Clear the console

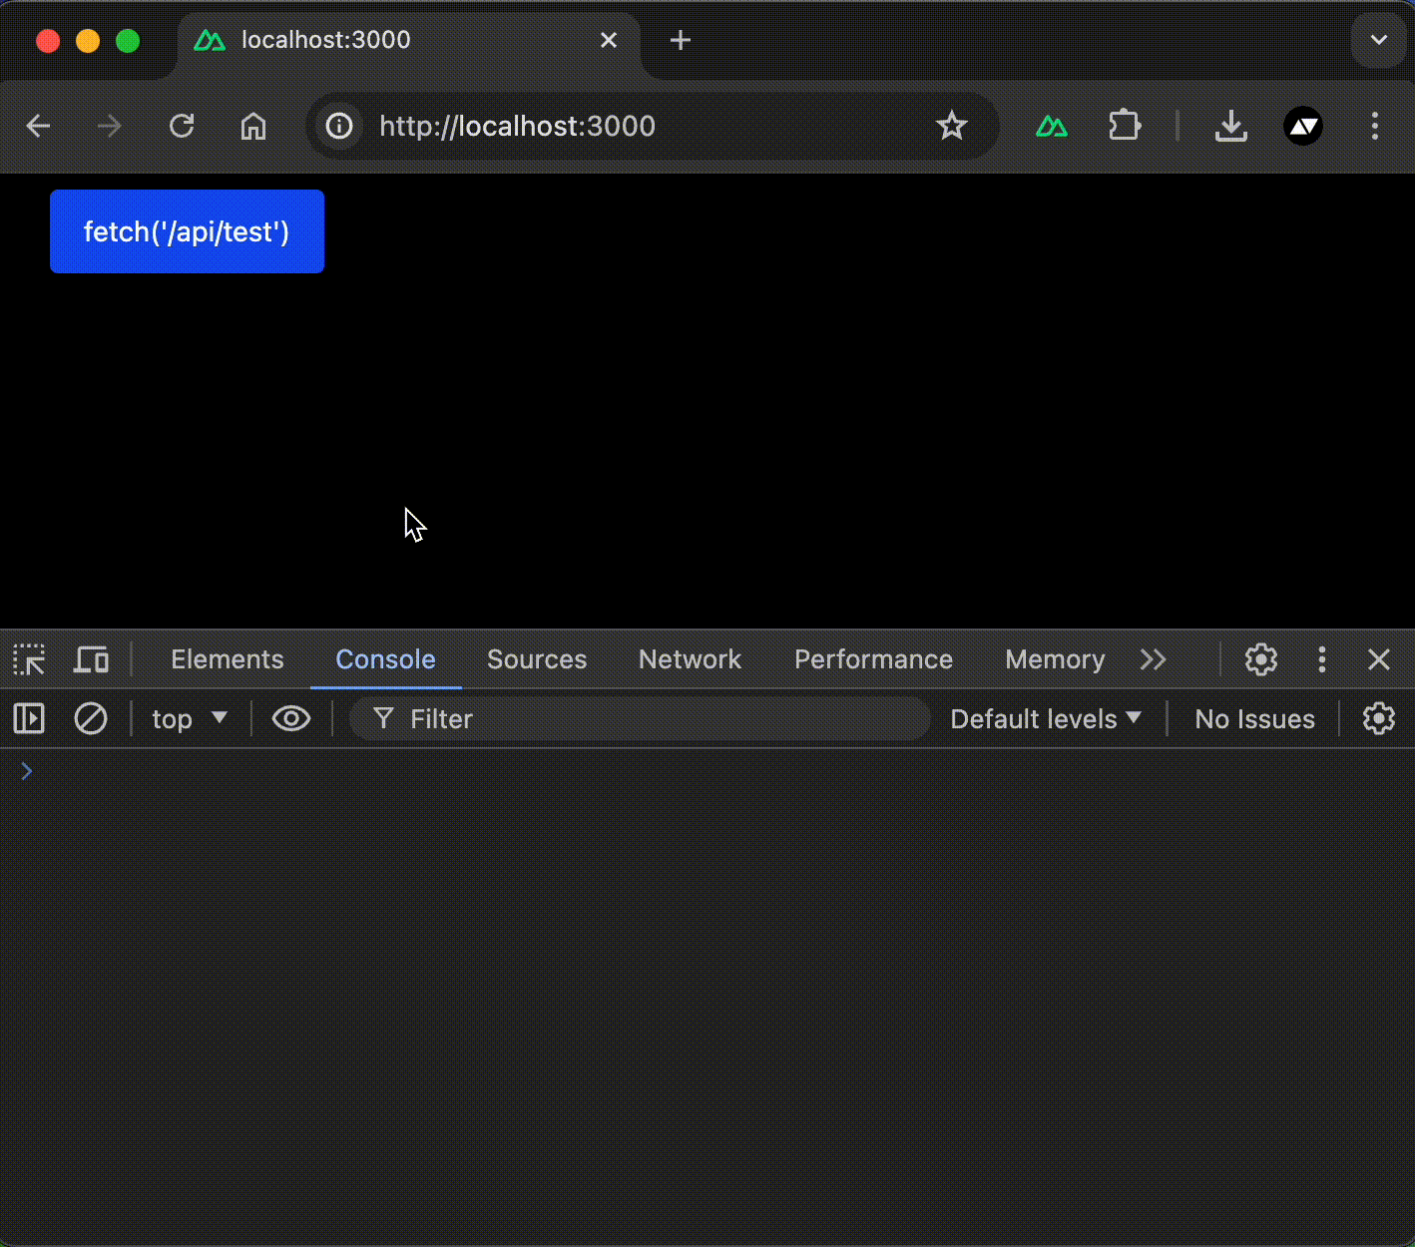click(91, 718)
